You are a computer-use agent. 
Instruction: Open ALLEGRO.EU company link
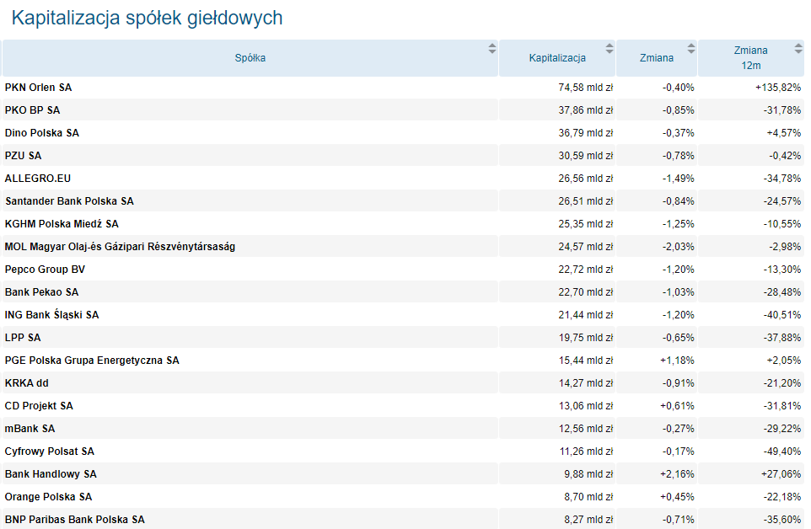38,179
